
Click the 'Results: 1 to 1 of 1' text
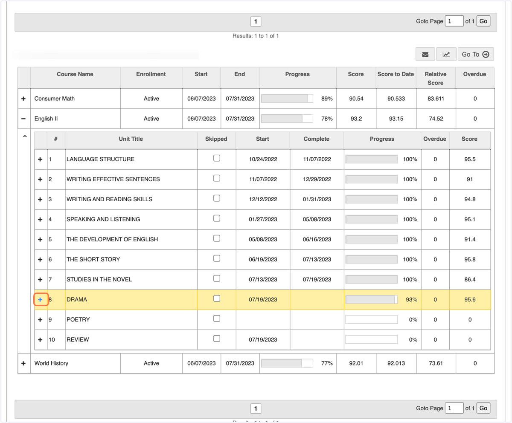pyautogui.click(x=256, y=36)
